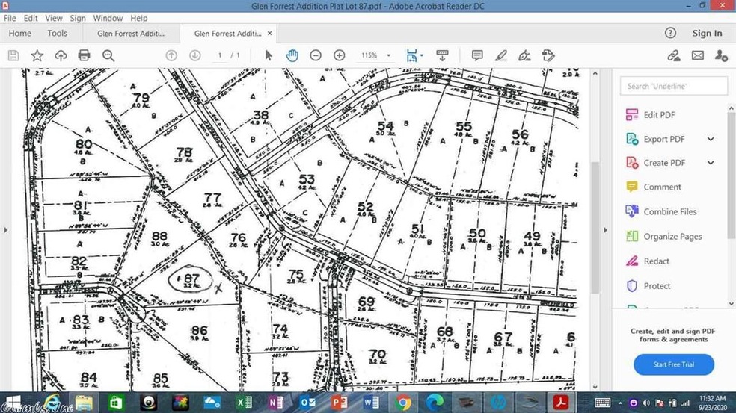The width and height of the screenshot is (736, 413).
Task: Expand the Create PDF chevron
Action: (x=711, y=163)
